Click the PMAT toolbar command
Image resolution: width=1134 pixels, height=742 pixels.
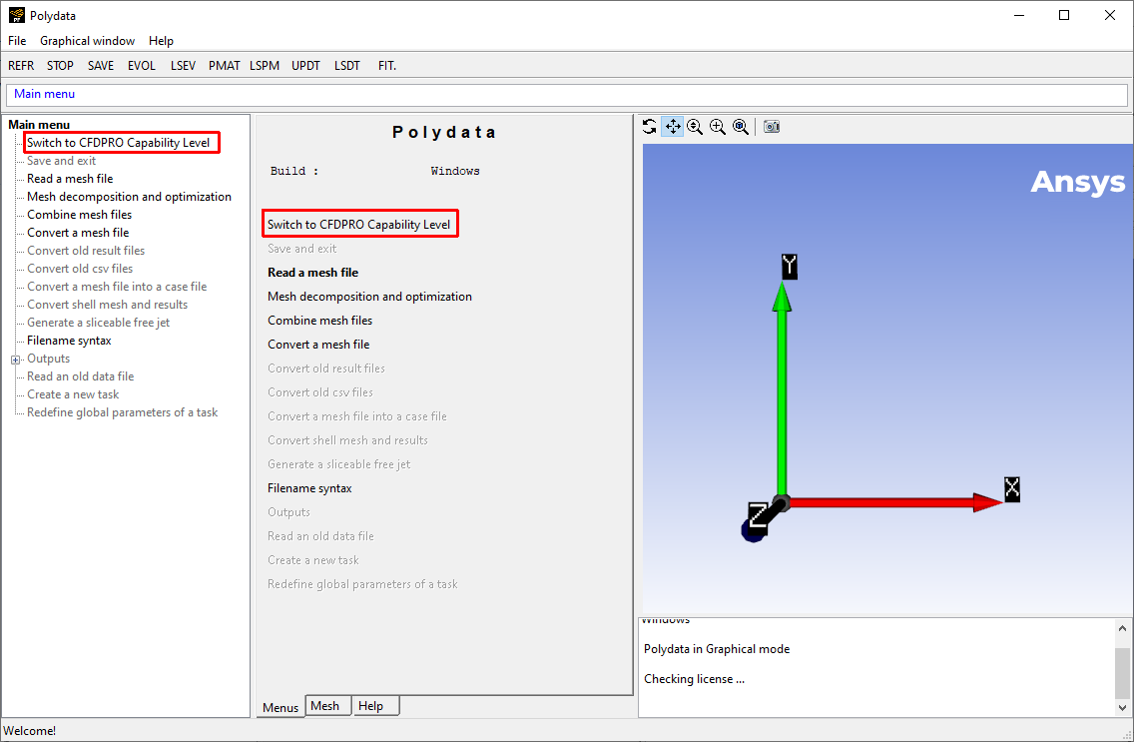[224, 65]
